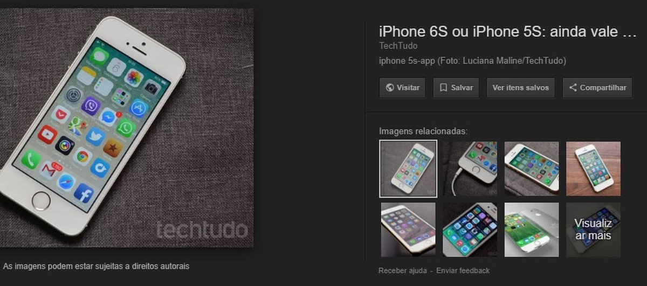Open related image of iPhone with blue screen

(x=470, y=229)
